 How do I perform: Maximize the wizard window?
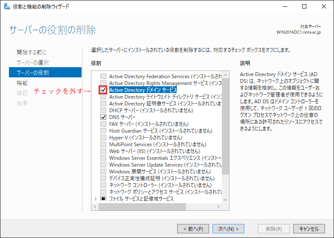pyautogui.click(x=304, y=7)
